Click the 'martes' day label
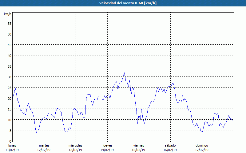This screenshot has width=246, height=153. pos(44,145)
